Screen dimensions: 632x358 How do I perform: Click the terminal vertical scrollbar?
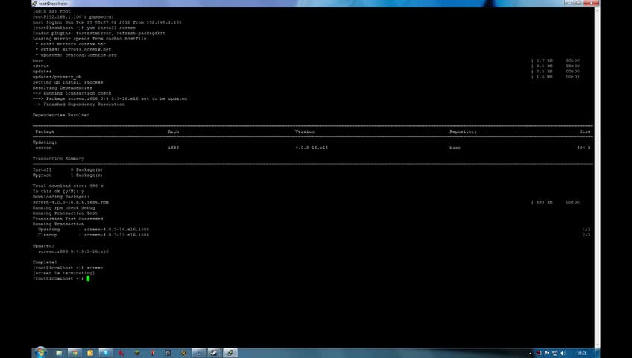(x=597, y=177)
